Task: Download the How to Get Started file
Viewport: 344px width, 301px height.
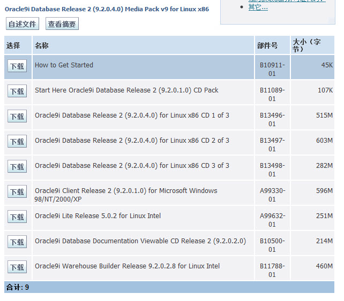Action: (17, 66)
